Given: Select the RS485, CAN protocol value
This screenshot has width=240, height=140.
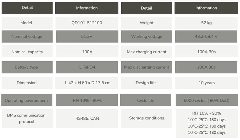Looking at the screenshot, I should 87,118.
